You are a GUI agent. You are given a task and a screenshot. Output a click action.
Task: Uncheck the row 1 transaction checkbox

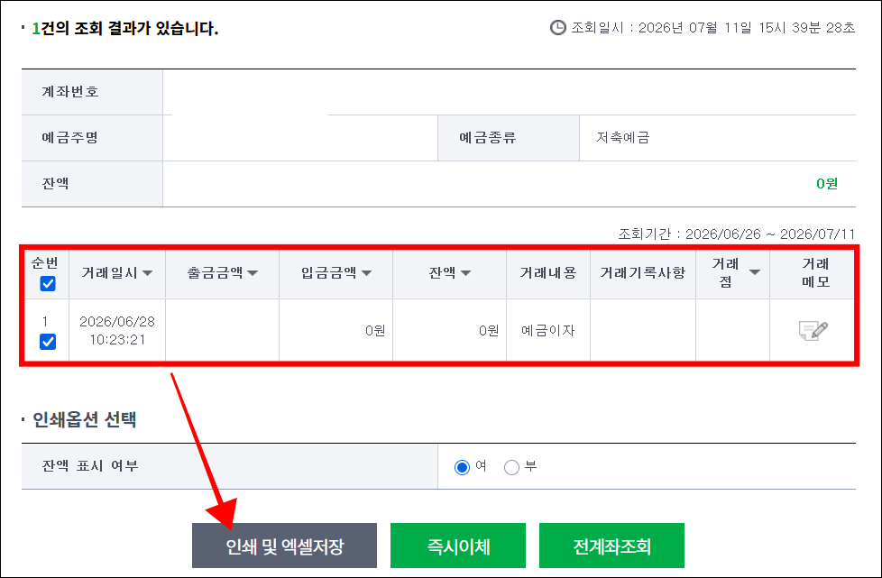pos(48,341)
